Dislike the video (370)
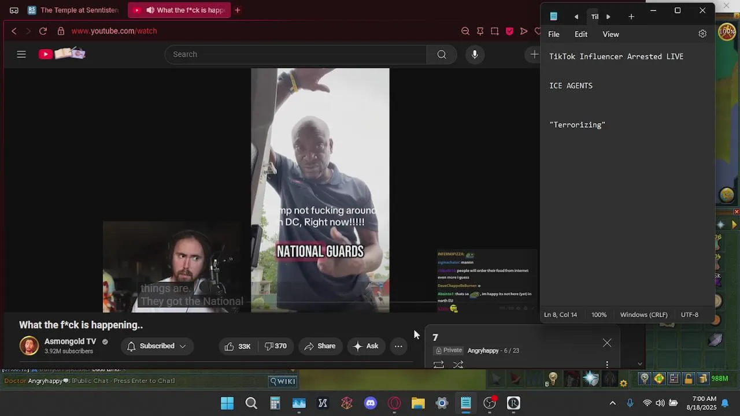Viewport: 740px width, 416px height. click(276, 346)
